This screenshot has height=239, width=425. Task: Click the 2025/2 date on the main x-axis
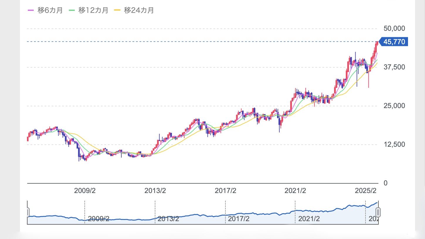coord(365,191)
